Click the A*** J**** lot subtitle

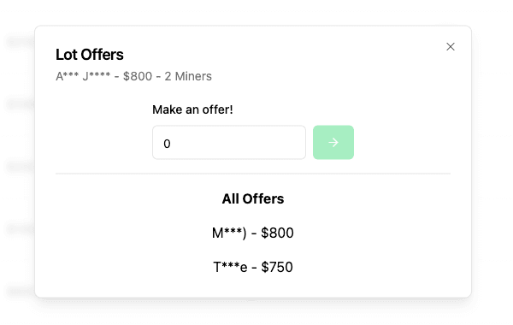pyautogui.click(x=133, y=76)
